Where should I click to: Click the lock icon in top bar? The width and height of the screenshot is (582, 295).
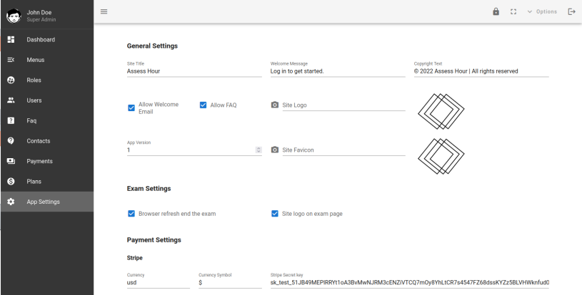point(496,11)
